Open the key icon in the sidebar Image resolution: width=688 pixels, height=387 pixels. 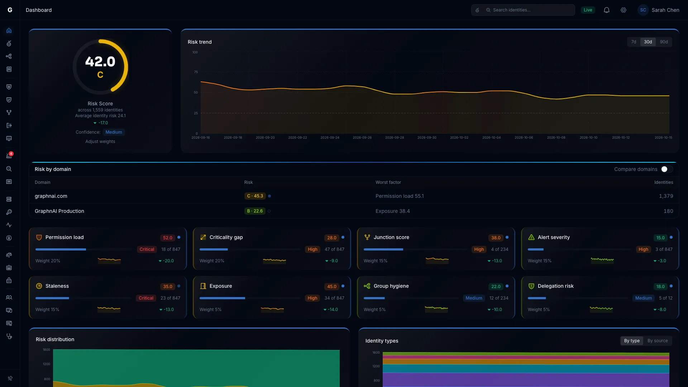pos(9,212)
